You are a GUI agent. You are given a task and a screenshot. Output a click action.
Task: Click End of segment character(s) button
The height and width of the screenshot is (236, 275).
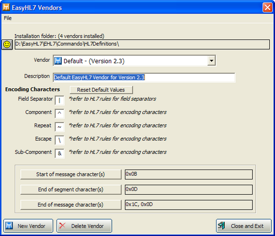tap(71, 190)
